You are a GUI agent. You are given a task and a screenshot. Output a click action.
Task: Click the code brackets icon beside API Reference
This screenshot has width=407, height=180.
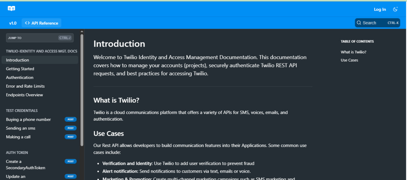coord(27,23)
